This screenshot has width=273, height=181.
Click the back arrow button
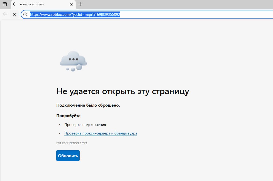point(5,14)
